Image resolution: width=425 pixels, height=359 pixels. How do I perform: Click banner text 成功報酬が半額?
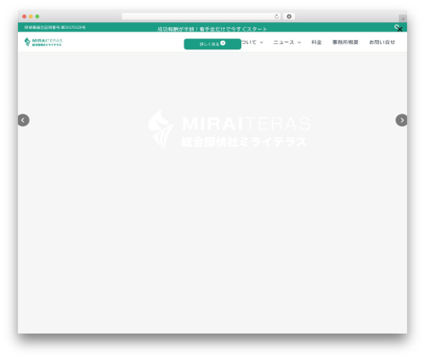pos(175,29)
